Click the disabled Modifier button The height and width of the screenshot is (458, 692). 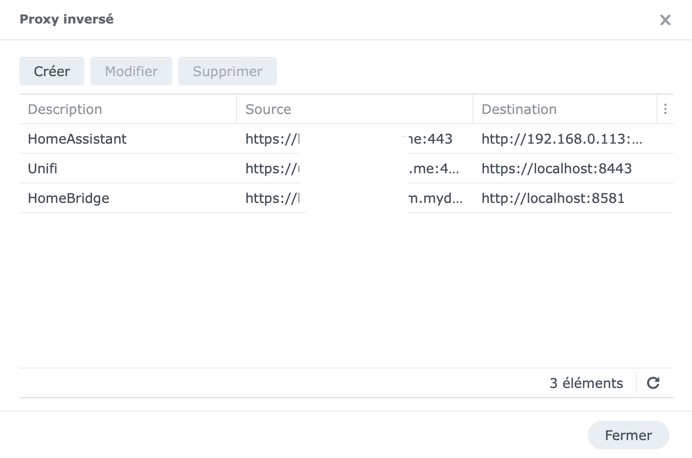[x=131, y=71]
